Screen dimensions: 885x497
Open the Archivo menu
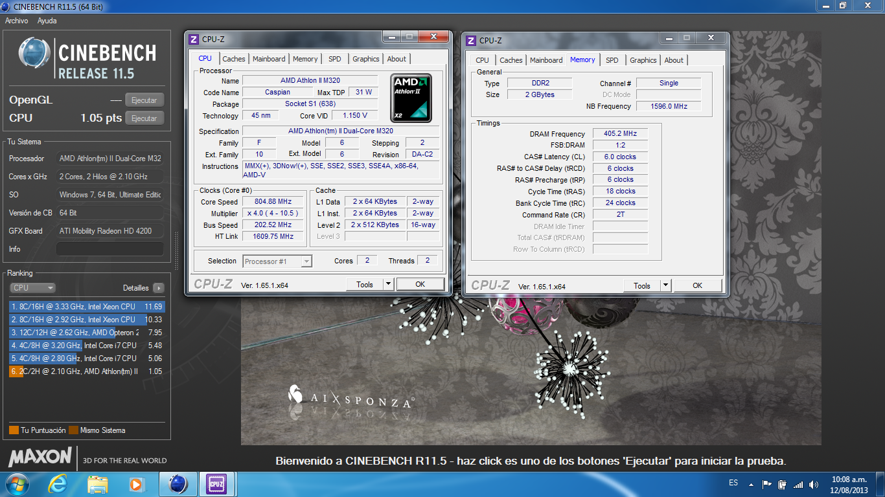[x=17, y=21]
